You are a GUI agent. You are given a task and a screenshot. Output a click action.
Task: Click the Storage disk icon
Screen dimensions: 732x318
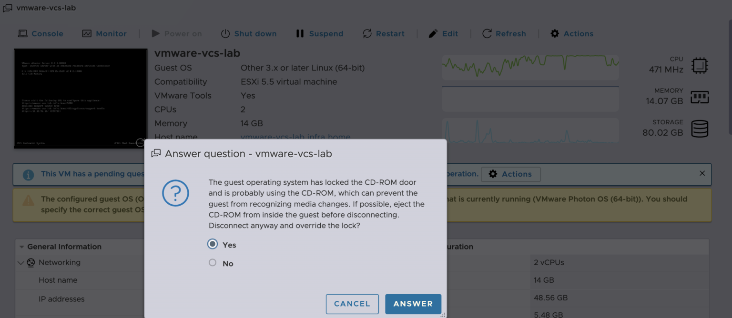700,129
